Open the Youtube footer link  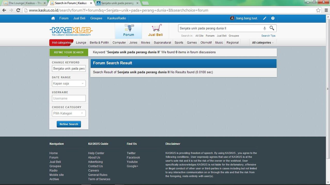[132, 162]
